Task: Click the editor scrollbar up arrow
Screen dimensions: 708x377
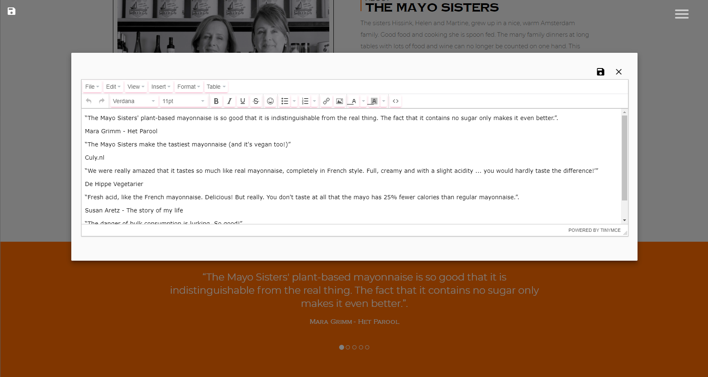Action: pos(624,112)
